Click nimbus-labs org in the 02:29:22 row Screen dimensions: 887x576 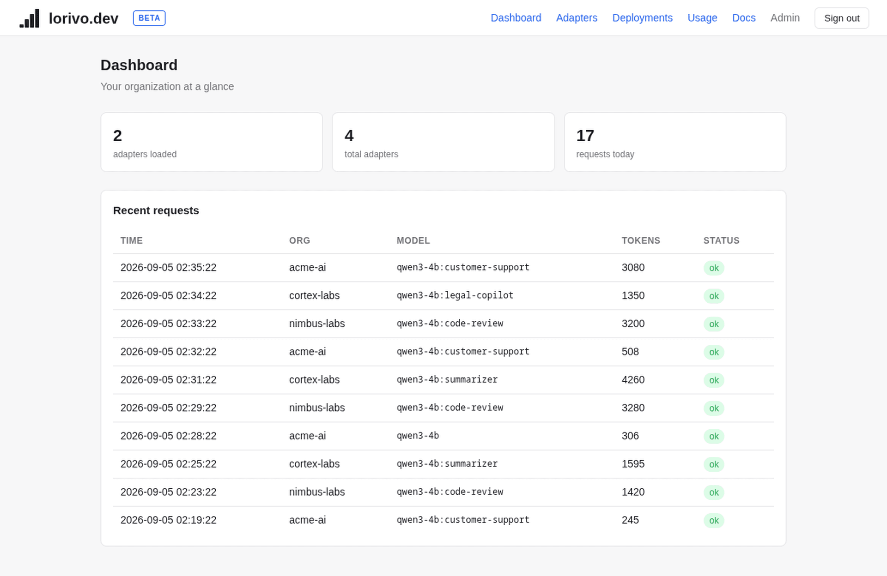coord(317,408)
